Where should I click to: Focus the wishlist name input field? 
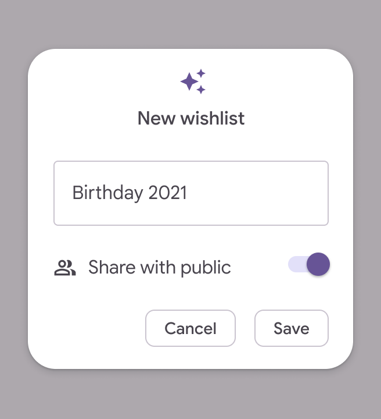pyautogui.click(x=191, y=193)
